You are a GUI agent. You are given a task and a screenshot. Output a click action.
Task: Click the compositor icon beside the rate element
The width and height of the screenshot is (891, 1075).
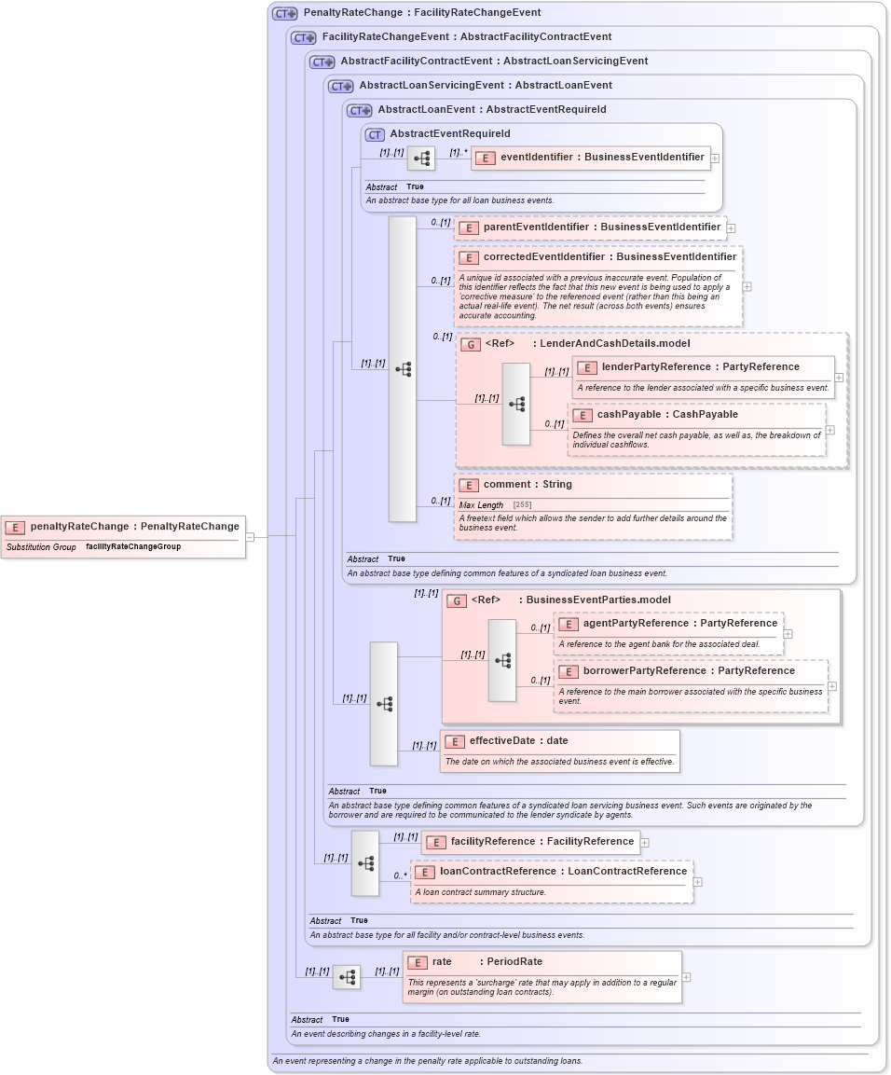348,976
